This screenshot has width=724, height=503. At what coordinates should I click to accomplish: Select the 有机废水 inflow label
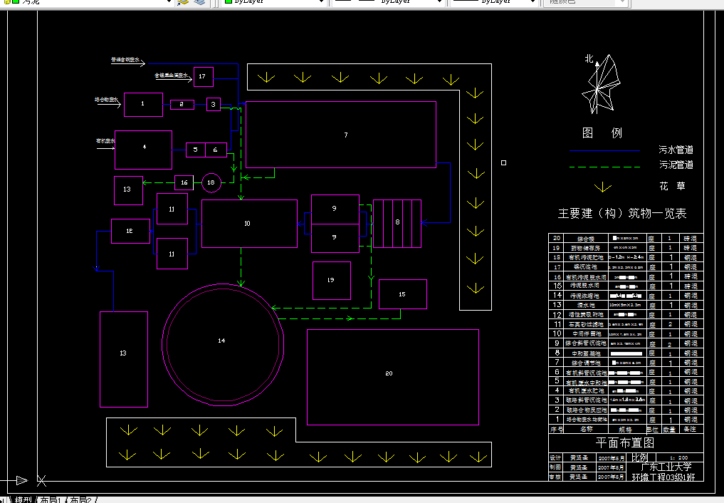click(x=105, y=141)
